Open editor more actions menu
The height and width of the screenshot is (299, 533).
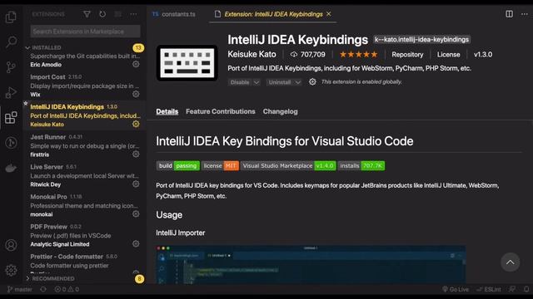tap(525, 14)
